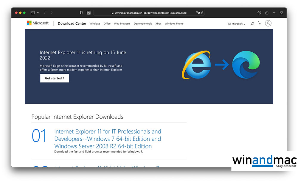Image resolution: width=298 pixels, height=182 pixels.
Task: Reload the page with the refresh icon
Action: [202, 13]
